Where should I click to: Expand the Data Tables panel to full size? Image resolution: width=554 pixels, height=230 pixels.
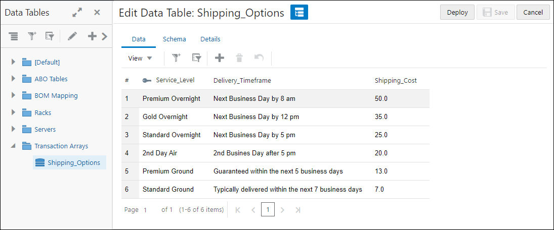77,13
